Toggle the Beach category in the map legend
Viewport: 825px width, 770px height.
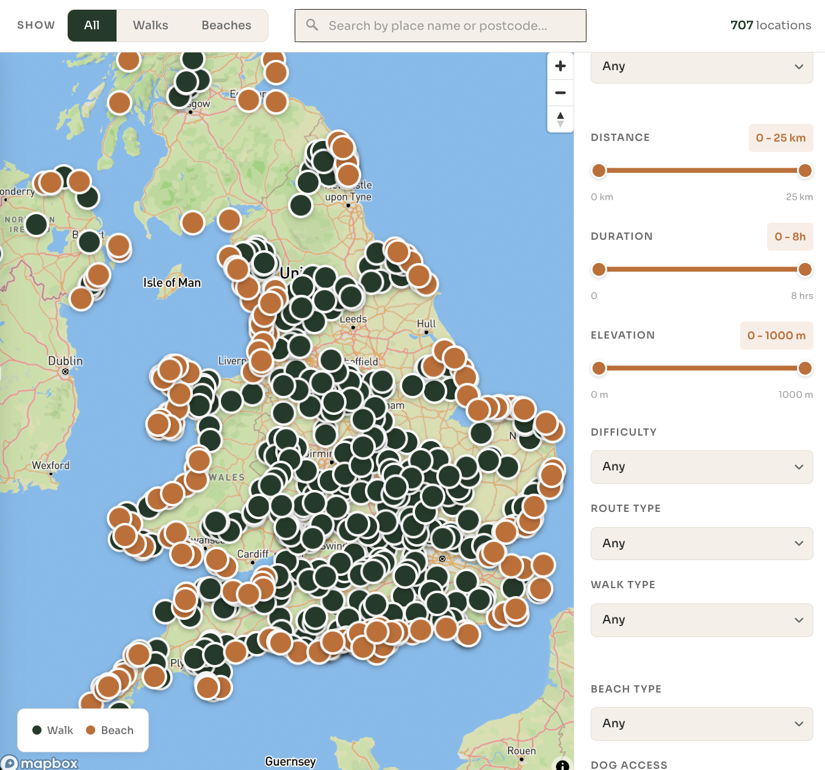pos(110,730)
